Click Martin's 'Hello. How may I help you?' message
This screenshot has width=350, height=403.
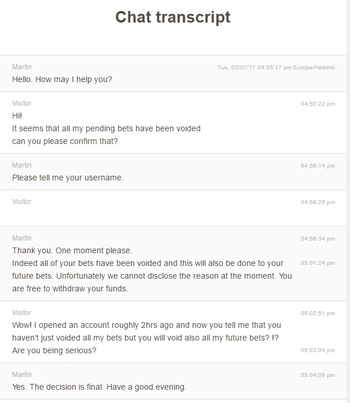pyautogui.click(x=62, y=79)
